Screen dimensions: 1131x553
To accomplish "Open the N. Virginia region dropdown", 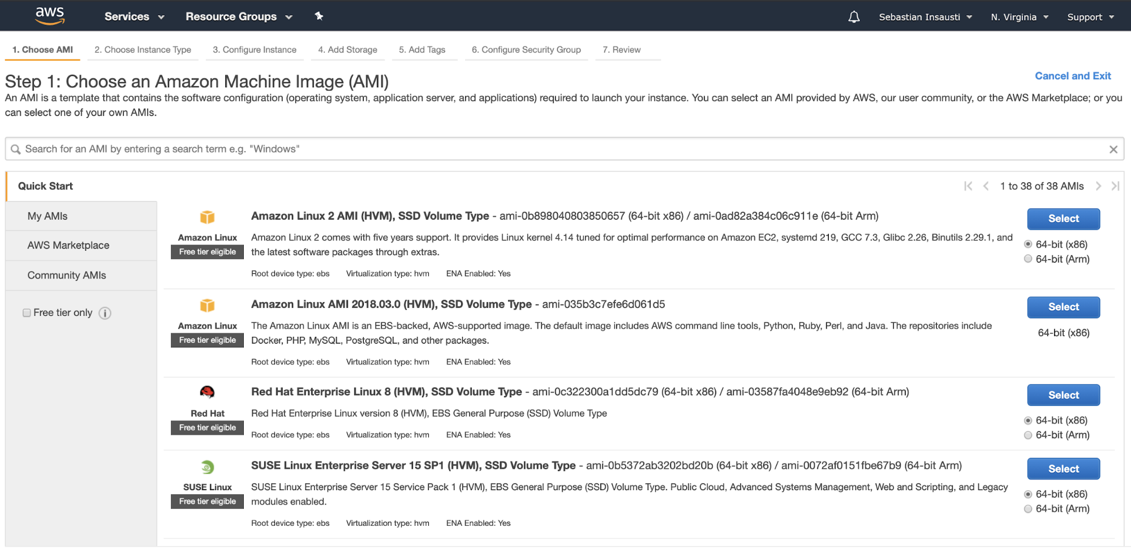I will tap(1020, 17).
